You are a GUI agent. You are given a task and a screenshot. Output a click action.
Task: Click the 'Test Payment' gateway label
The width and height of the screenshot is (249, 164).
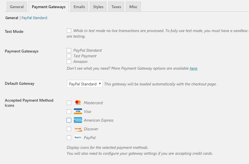coord(85,56)
